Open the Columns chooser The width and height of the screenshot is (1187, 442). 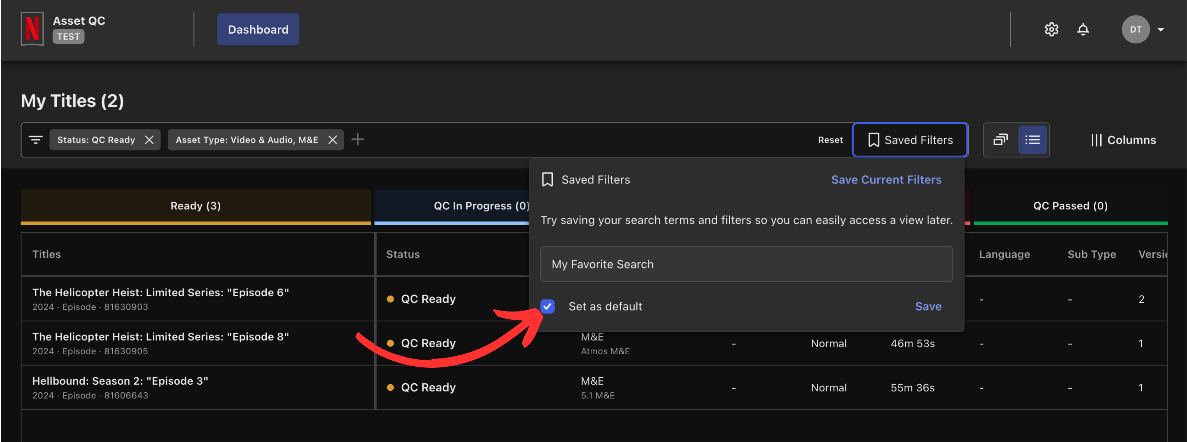pos(1123,140)
